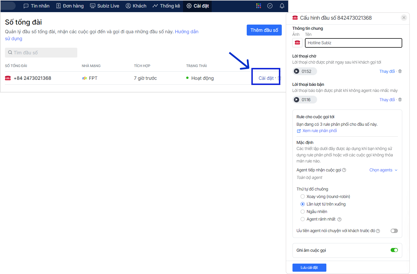Click the Thêm đầu số button

[264, 30]
